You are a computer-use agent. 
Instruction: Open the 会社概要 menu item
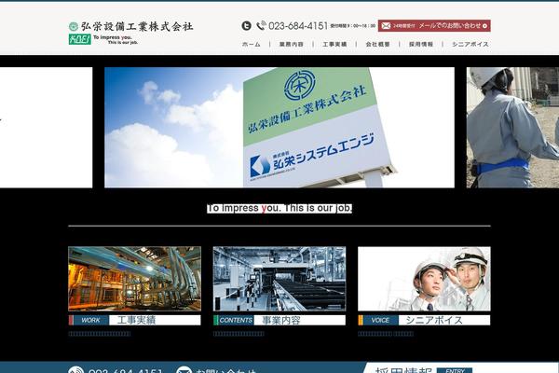pos(377,44)
